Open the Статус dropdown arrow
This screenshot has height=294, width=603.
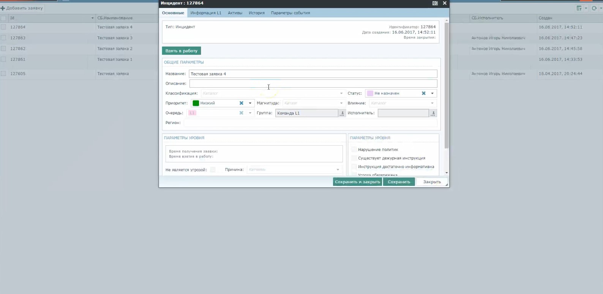(432, 93)
